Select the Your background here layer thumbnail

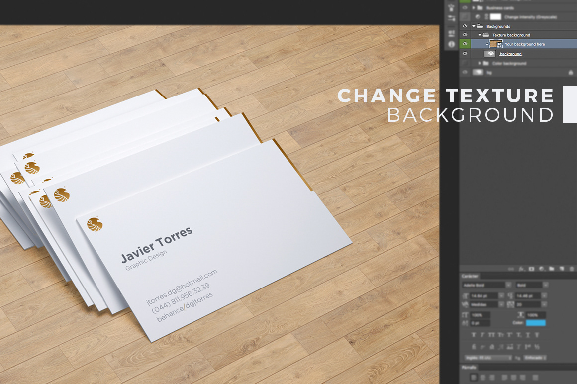coord(496,44)
